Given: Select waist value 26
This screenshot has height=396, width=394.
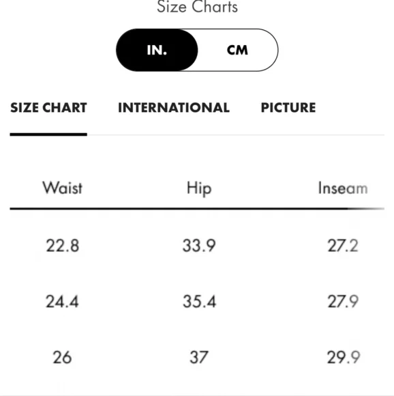Looking at the screenshot, I should pos(62,357).
